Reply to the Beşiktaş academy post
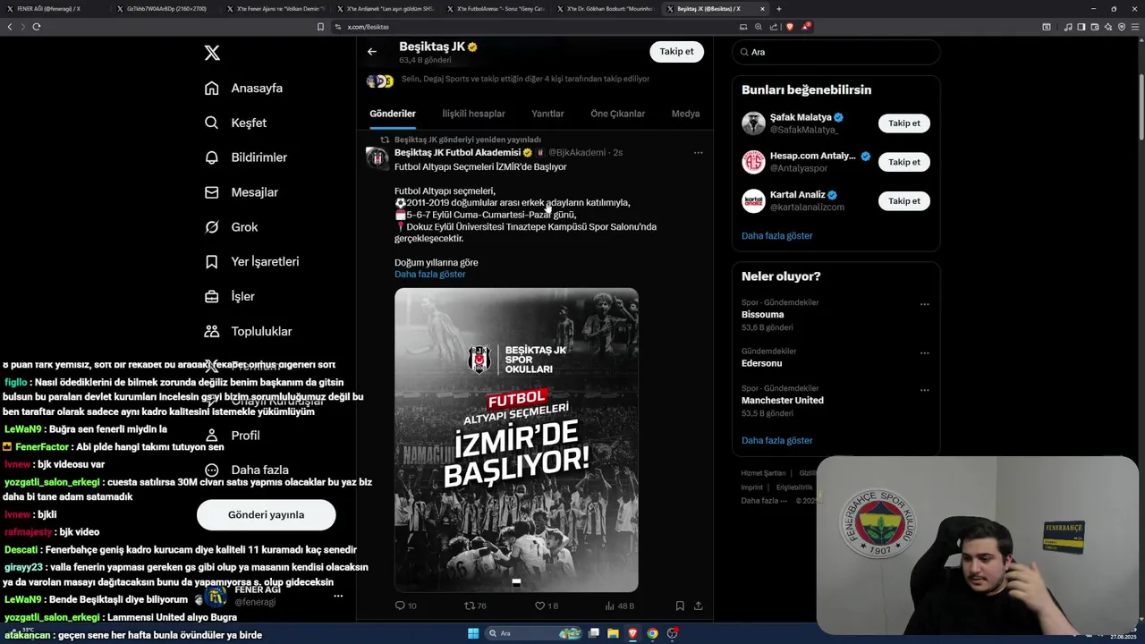 tap(405, 606)
